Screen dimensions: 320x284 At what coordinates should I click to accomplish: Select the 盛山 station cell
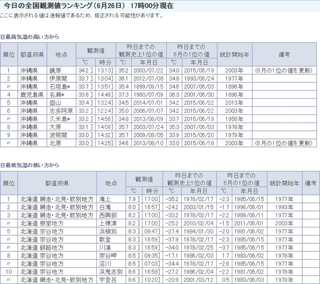click(56, 103)
